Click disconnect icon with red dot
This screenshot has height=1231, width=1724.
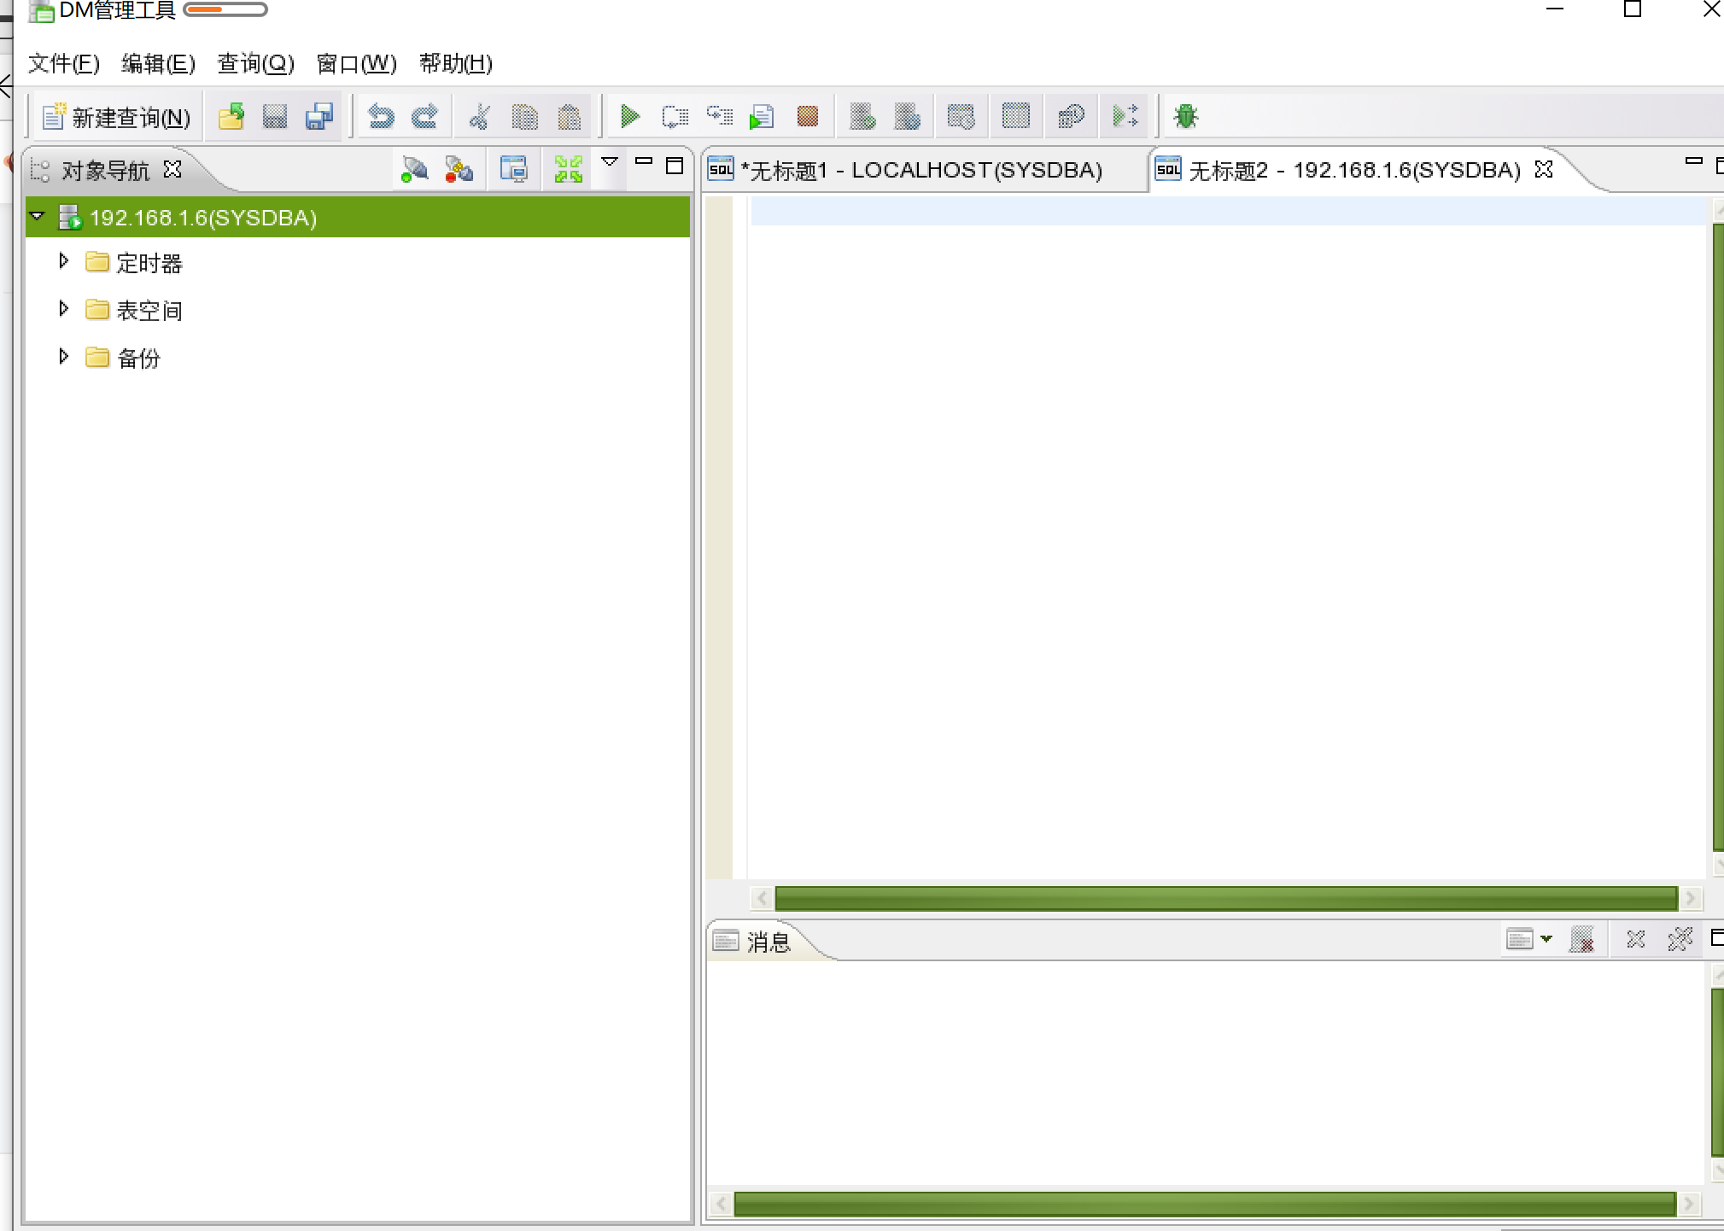459,169
